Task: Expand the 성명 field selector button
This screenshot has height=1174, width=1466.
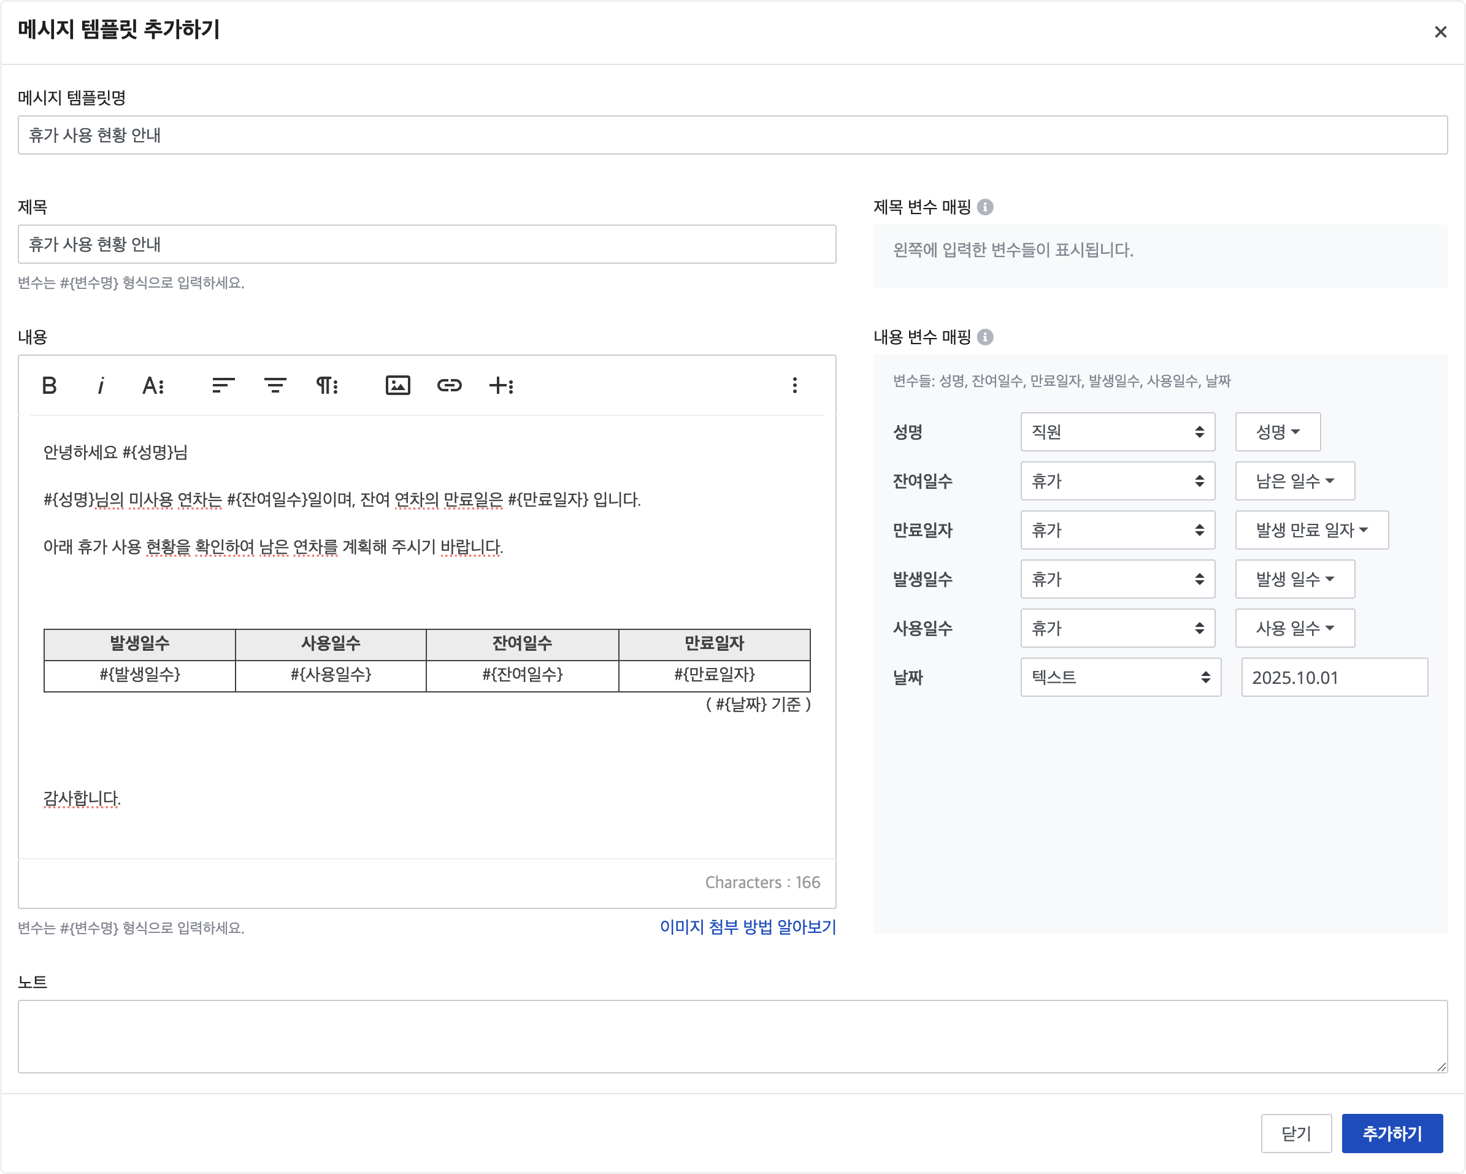Action: pyautogui.click(x=1278, y=432)
